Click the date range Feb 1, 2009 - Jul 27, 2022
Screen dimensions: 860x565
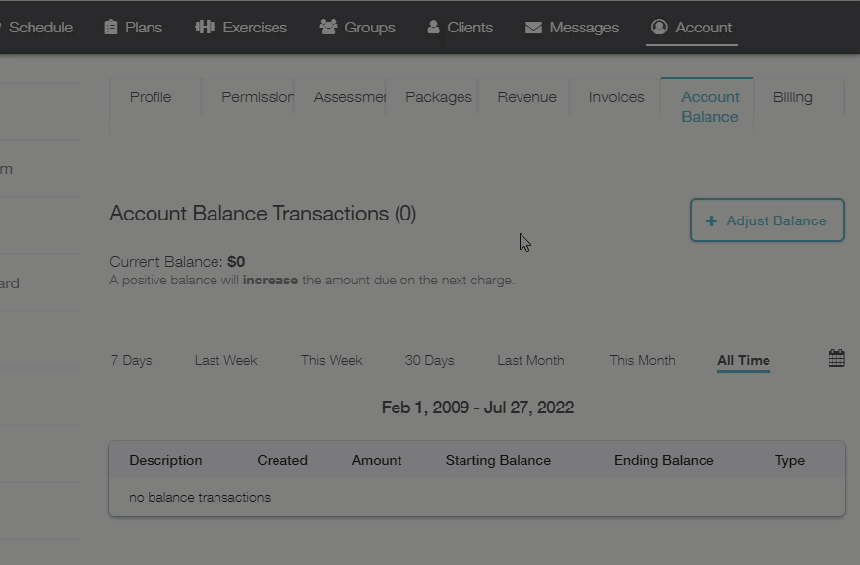477,408
